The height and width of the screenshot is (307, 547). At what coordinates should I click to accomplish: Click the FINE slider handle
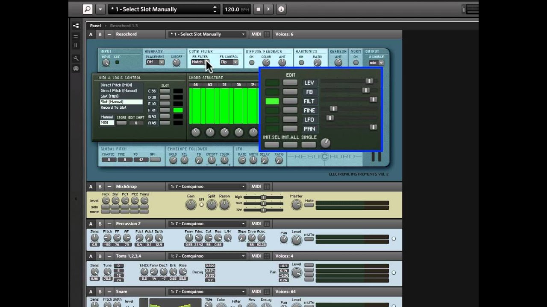coord(333,109)
